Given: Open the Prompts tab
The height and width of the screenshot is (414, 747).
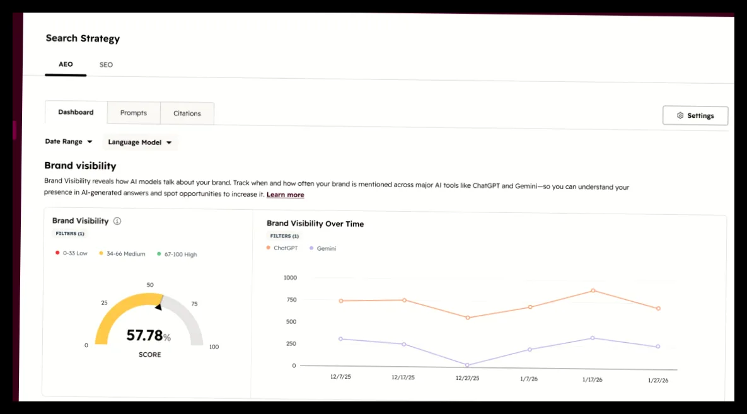Looking at the screenshot, I should click(x=134, y=113).
